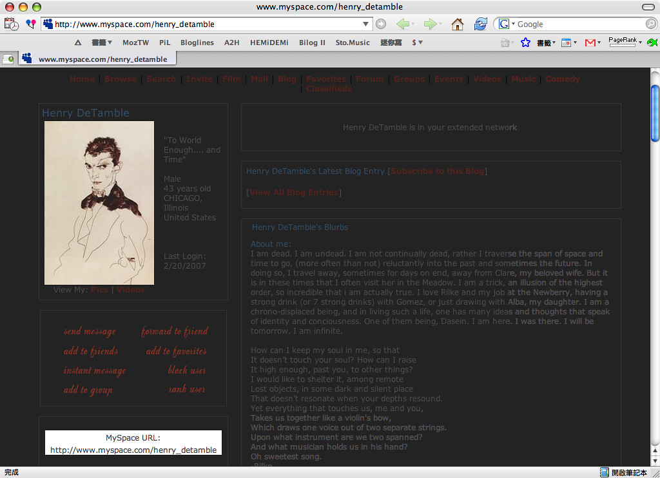Image resolution: width=660 pixels, height=478 pixels.
Task: Go forward with the right arrow
Action: [431, 24]
